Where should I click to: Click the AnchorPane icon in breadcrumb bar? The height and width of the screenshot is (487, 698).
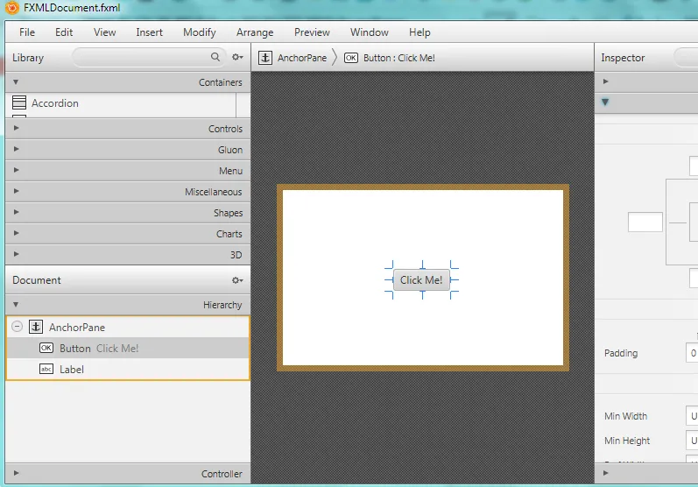pos(264,58)
